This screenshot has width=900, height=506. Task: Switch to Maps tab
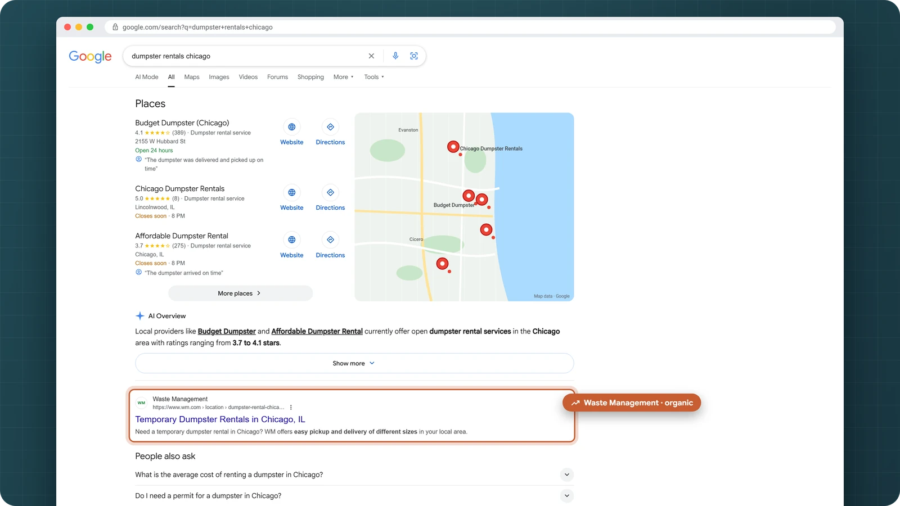pos(192,77)
